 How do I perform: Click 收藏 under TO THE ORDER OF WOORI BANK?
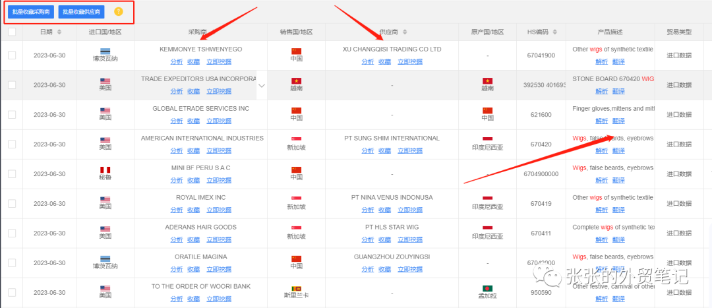click(193, 299)
